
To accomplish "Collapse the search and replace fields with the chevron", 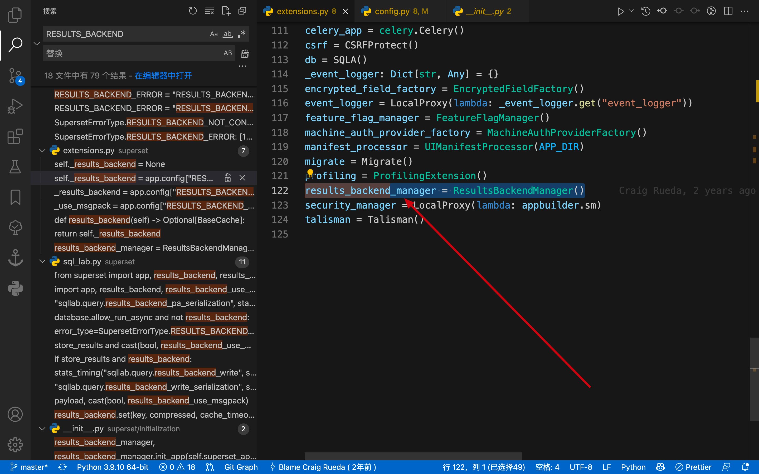I will tap(36, 43).
